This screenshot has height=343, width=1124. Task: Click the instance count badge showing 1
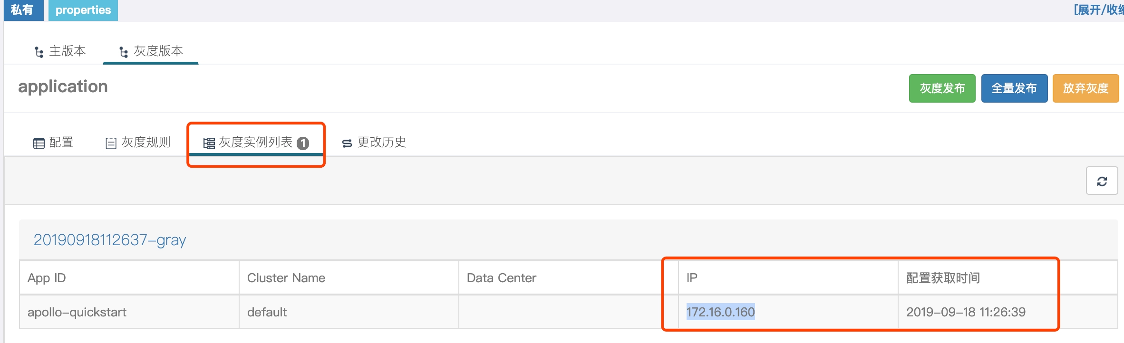(x=303, y=143)
